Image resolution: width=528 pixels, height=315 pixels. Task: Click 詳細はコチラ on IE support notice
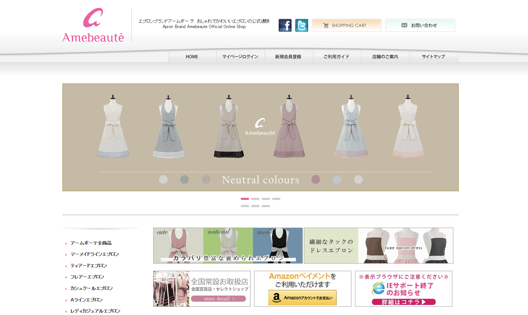tap(404, 302)
